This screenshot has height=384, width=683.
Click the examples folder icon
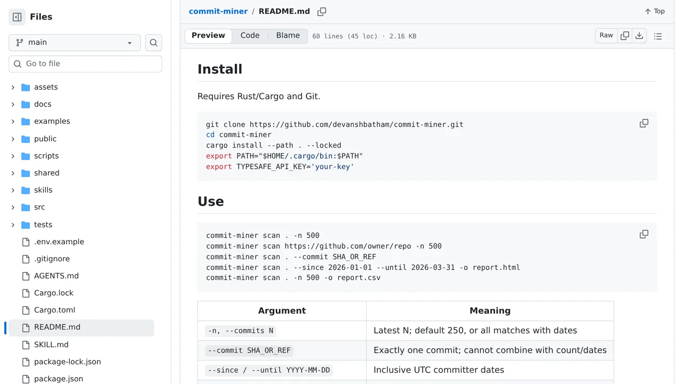tap(26, 121)
